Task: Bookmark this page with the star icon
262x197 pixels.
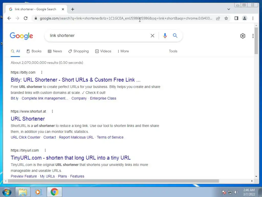Action: 226,18
